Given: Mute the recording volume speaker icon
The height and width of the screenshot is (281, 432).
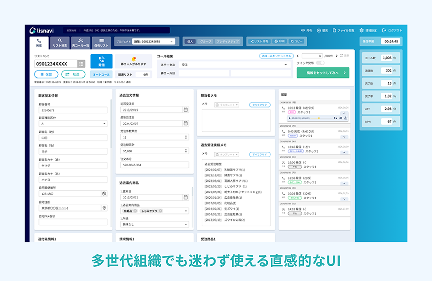Looking at the screenshot, I should pos(340,118).
